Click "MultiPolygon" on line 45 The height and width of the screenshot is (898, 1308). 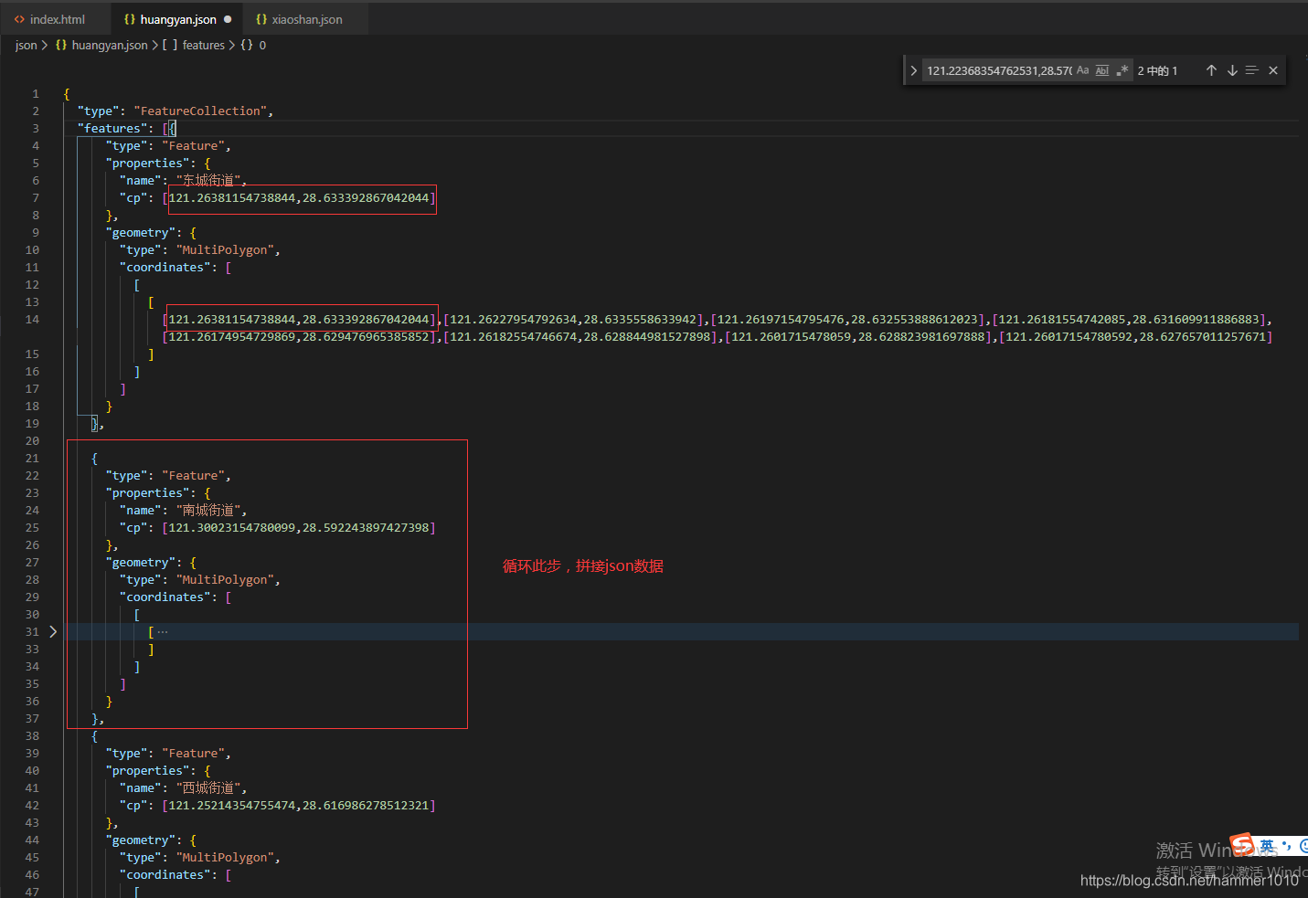[225, 857]
